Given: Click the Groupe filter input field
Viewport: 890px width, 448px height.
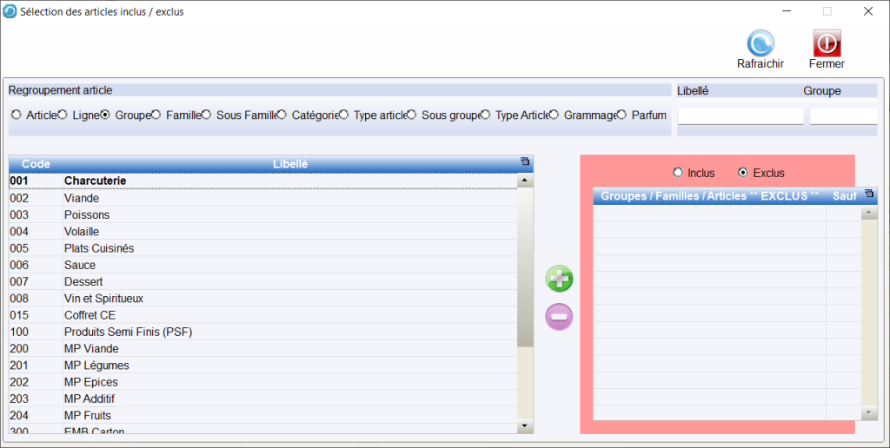Looking at the screenshot, I should [843, 116].
